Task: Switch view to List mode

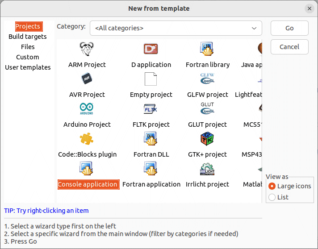Action: click(272, 197)
